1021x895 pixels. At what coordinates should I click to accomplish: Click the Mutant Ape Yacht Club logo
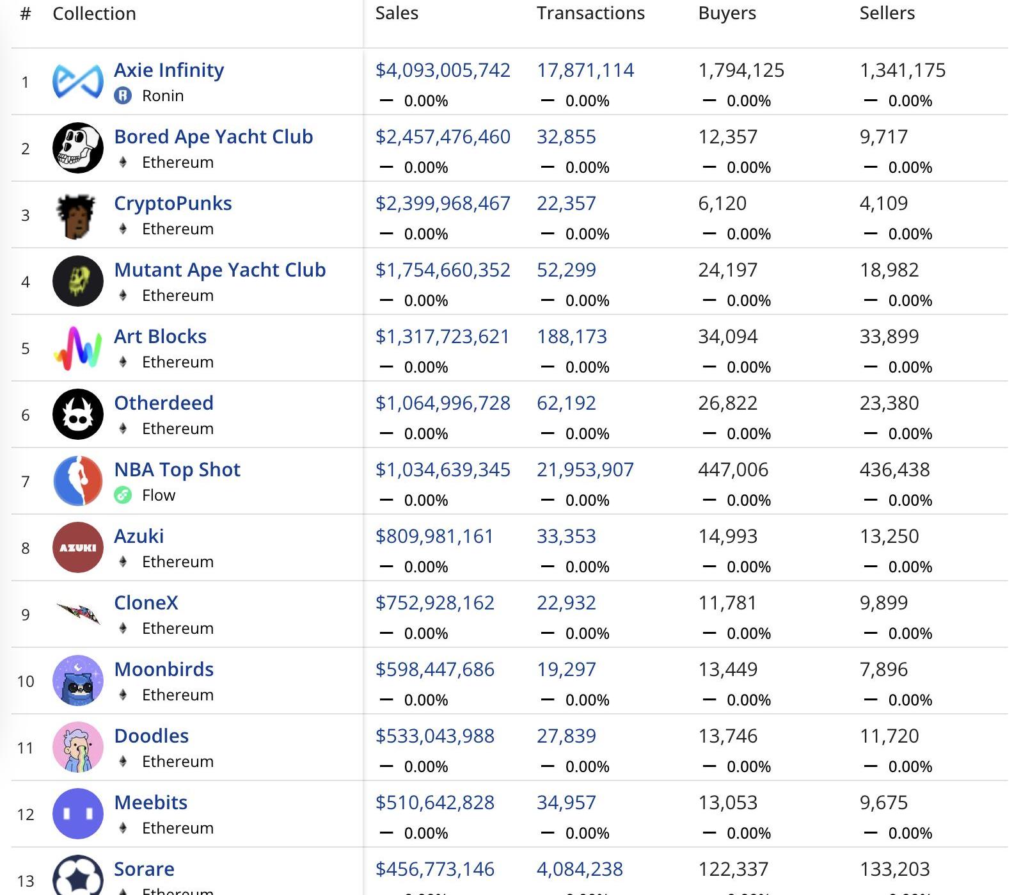click(77, 281)
